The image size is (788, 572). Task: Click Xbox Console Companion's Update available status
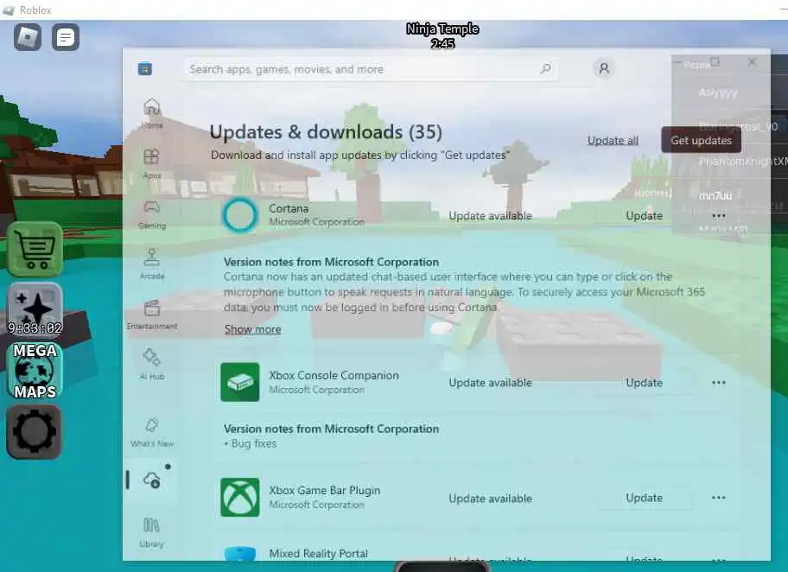tap(490, 383)
